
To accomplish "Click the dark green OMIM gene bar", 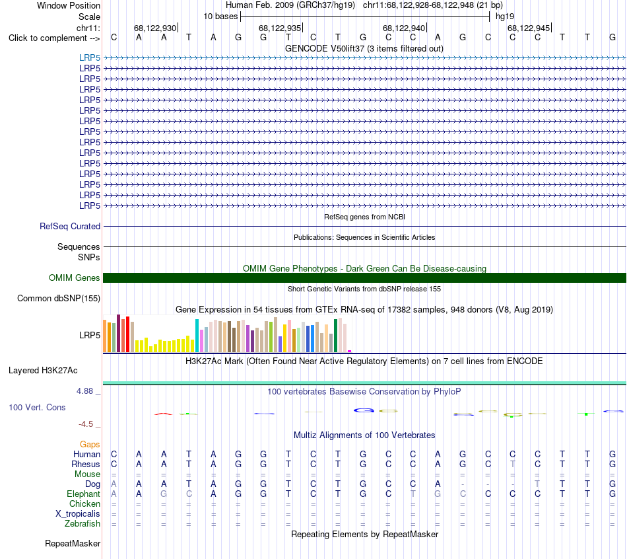I will point(364,278).
